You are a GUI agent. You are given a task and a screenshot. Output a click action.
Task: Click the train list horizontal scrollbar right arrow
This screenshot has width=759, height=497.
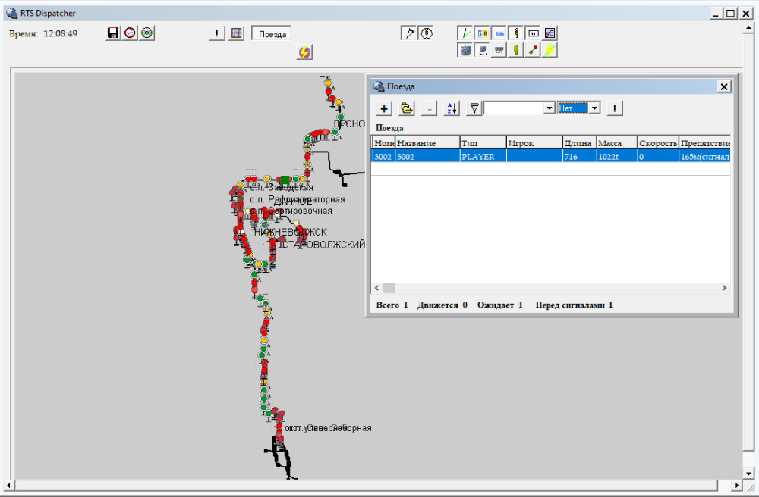pos(724,288)
